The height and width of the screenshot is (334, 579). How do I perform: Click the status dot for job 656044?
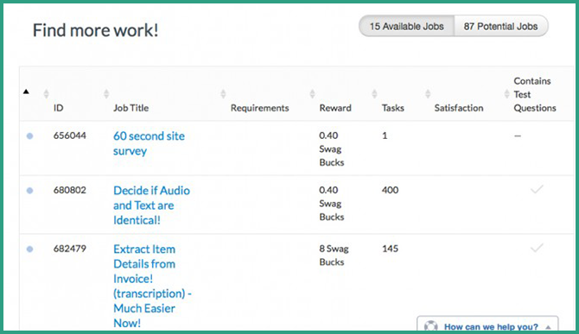pyautogui.click(x=30, y=136)
